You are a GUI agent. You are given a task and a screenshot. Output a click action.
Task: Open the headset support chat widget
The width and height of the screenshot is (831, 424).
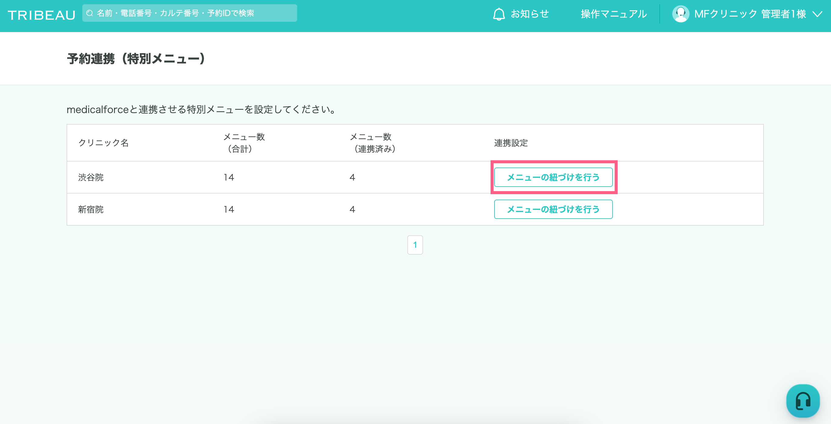coord(803,401)
